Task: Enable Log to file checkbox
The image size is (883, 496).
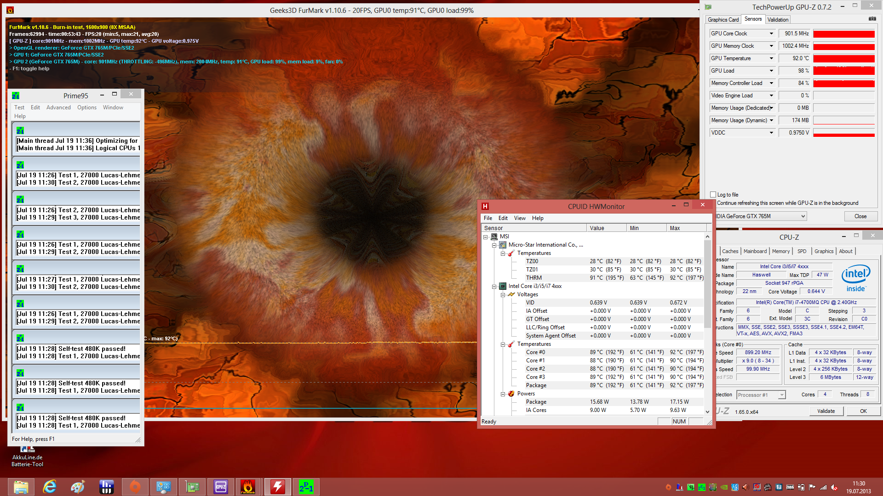Action: [x=713, y=195]
